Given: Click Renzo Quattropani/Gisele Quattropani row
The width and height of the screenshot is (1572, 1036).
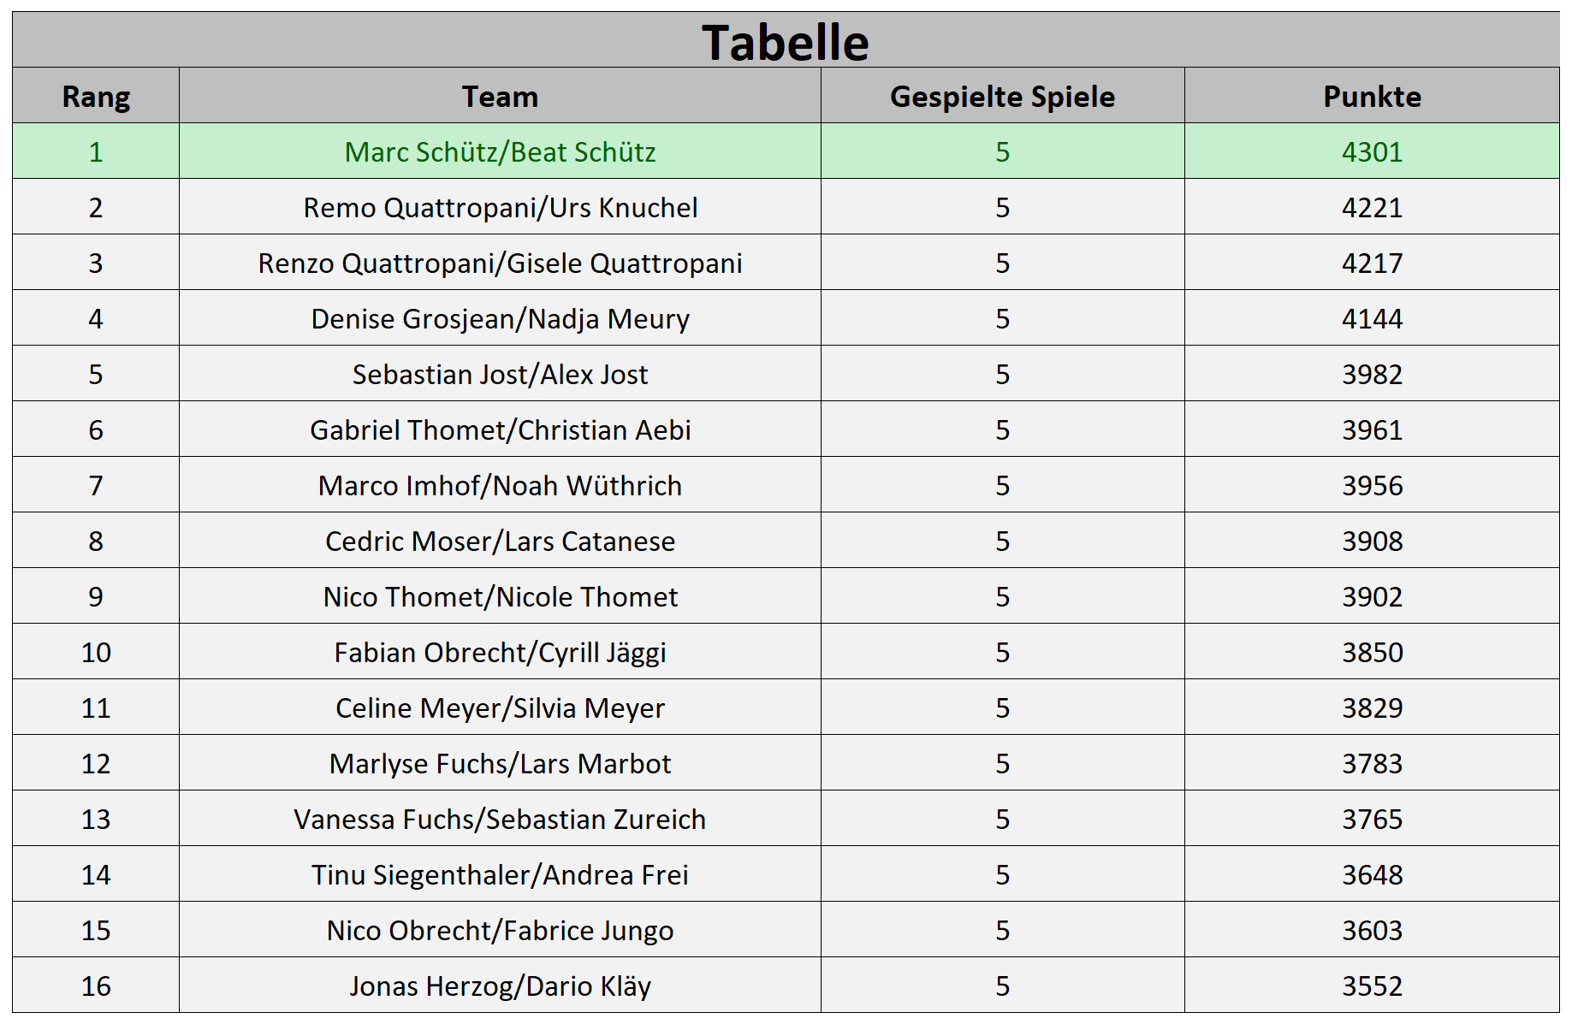Looking at the screenshot, I should pos(786,263).
